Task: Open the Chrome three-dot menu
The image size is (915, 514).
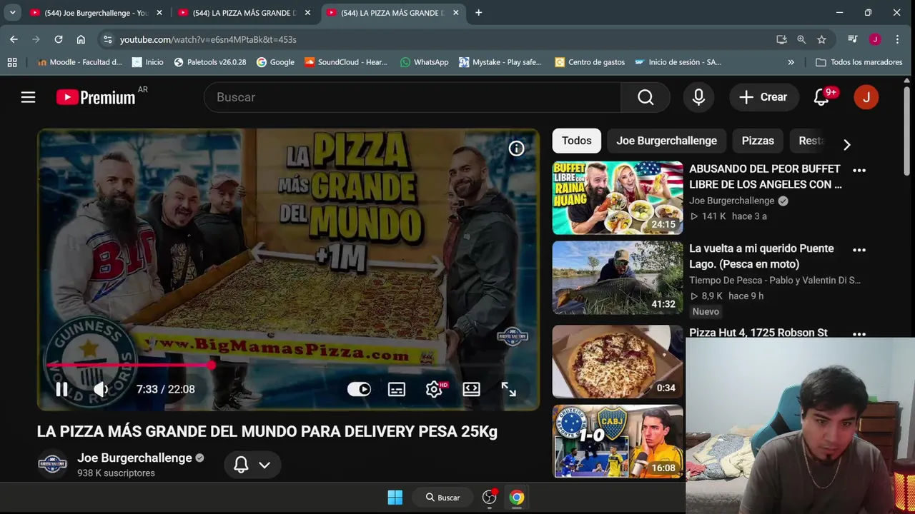Action: click(x=897, y=39)
